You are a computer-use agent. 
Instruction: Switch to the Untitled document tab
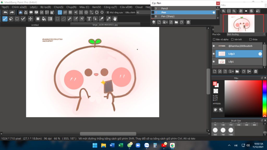click(x=35, y=25)
